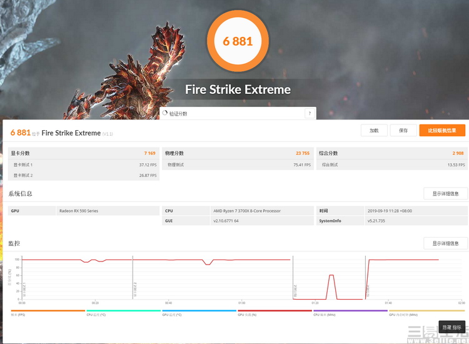Image resolution: width=469 pixels, height=344 pixels.
Task: Select the 综合分数 header row
Action: click(x=392, y=153)
